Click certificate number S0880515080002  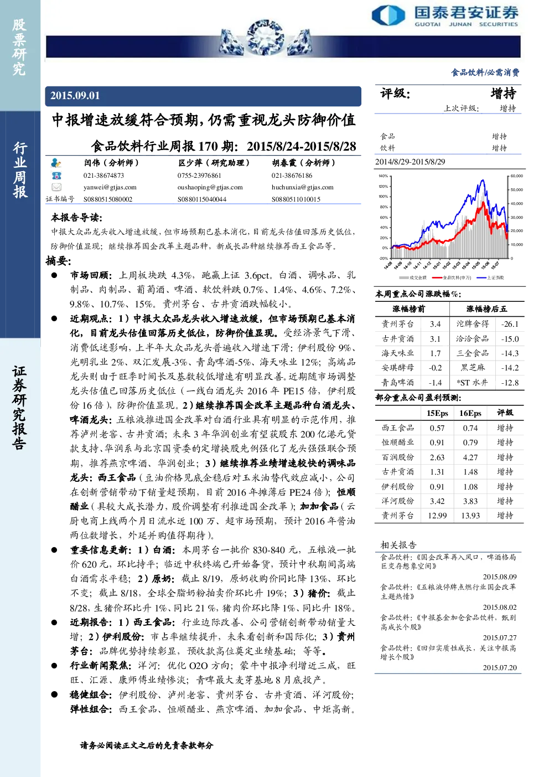click(108, 199)
